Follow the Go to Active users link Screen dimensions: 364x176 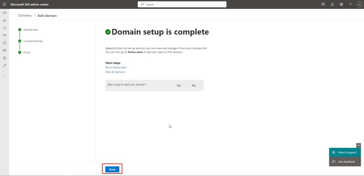[116, 67]
